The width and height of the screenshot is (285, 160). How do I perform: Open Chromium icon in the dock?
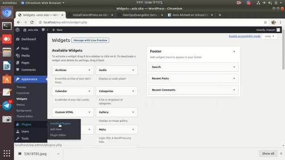tap(7, 12)
